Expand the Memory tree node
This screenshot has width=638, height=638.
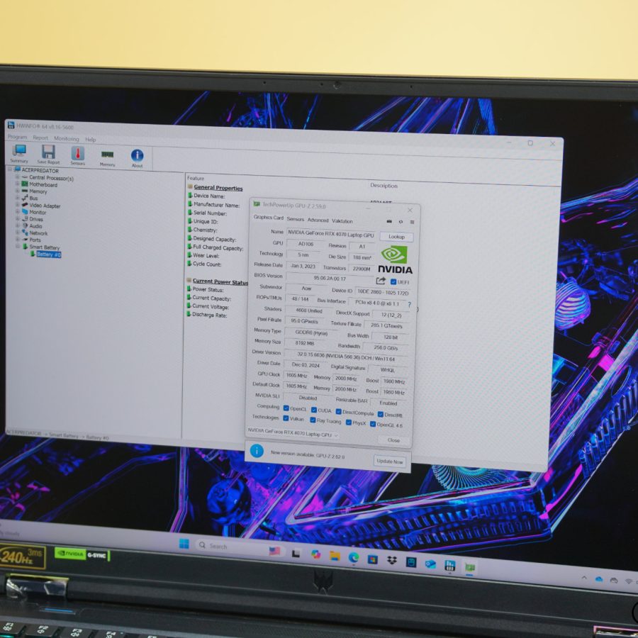[17, 191]
